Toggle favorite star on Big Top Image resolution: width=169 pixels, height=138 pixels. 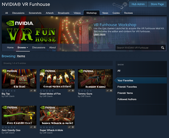coord(35,91)
